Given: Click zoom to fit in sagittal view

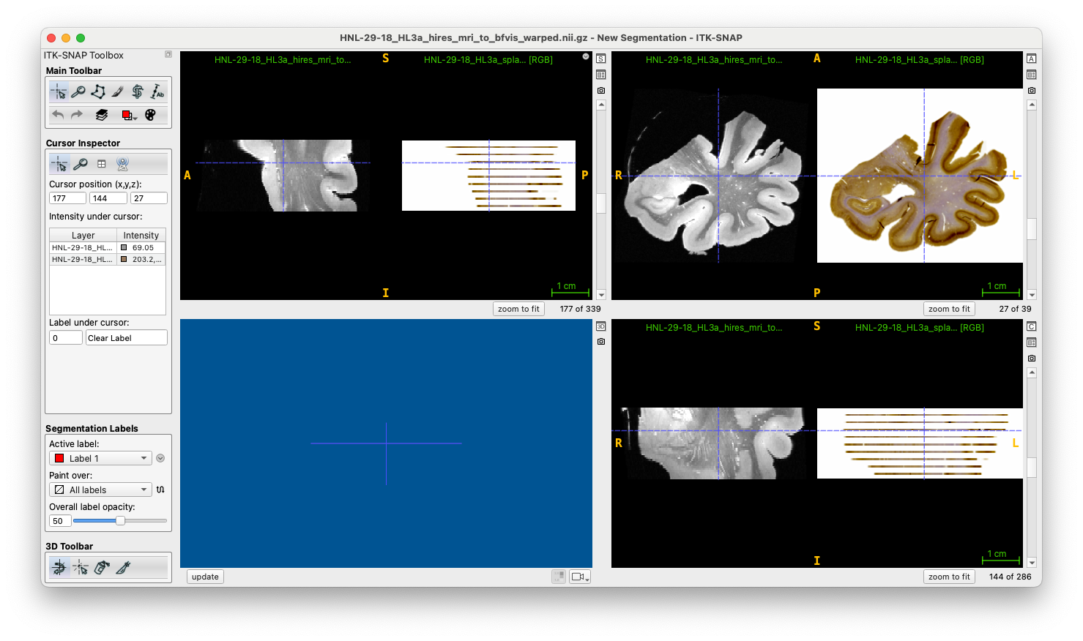Looking at the screenshot, I should click(518, 309).
